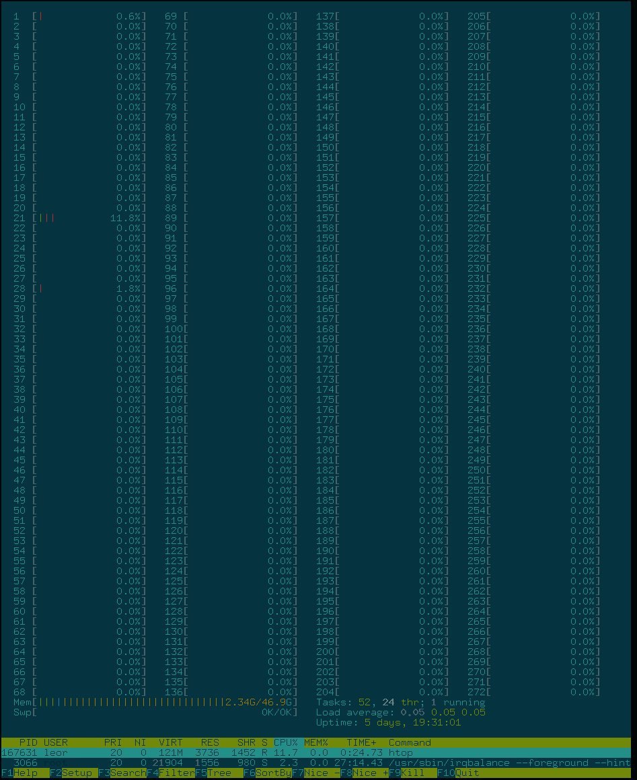Click the CPU 136 meter
Image resolution: width=637 pixels, height=780 pixels.
point(231,692)
